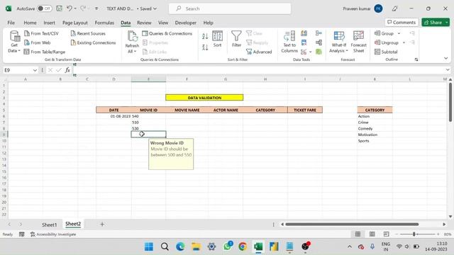
Task: Open the Outline dialog launcher
Action: [x=416, y=59]
